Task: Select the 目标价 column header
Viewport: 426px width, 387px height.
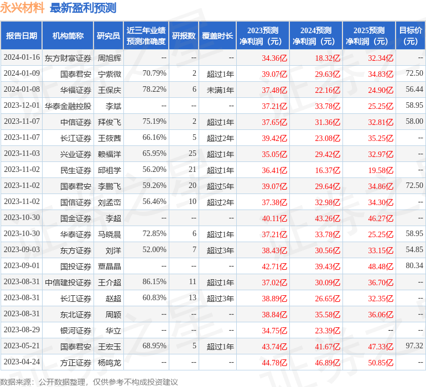Action: click(411, 35)
